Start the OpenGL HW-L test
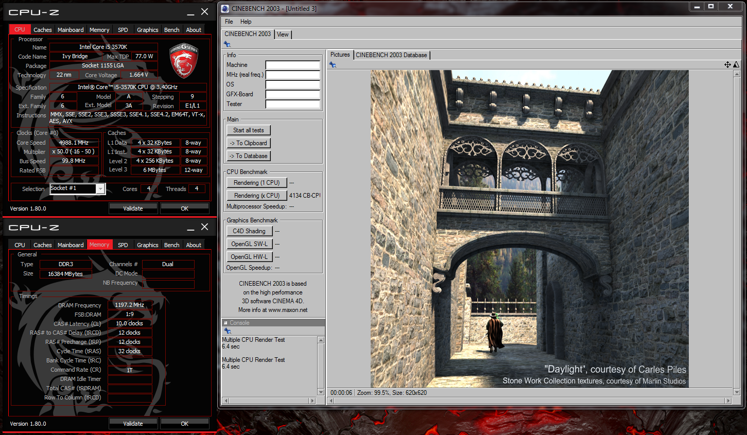 249,257
